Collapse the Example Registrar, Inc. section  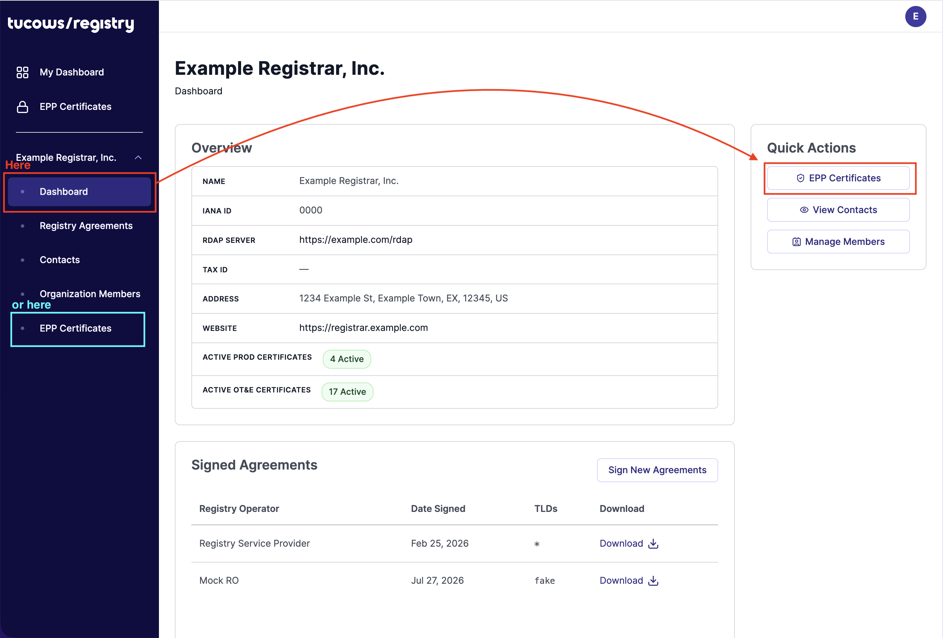(138, 158)
